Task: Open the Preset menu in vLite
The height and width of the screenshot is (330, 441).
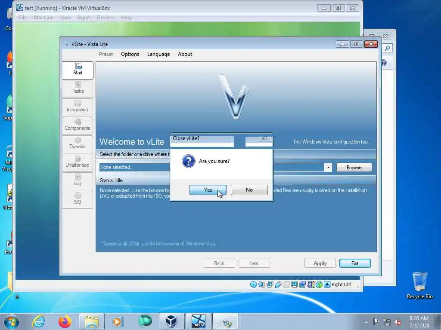Action: pyautogui.click(x=106, y=54)
